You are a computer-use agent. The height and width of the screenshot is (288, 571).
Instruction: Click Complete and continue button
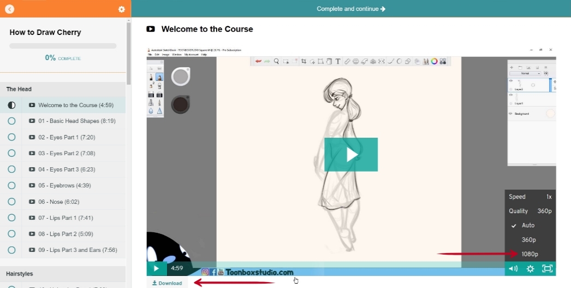coord(351,9)
